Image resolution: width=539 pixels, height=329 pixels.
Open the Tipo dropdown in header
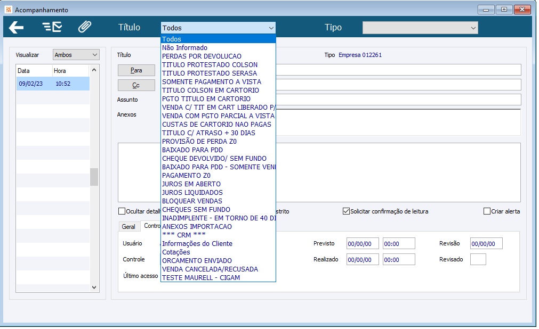420,28
